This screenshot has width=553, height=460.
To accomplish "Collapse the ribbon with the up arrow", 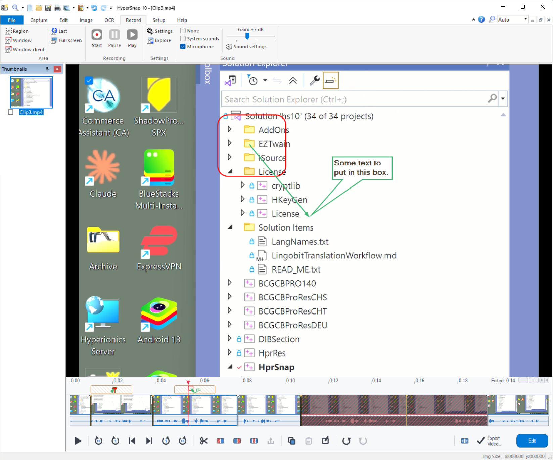I will [x=473, y=20].
